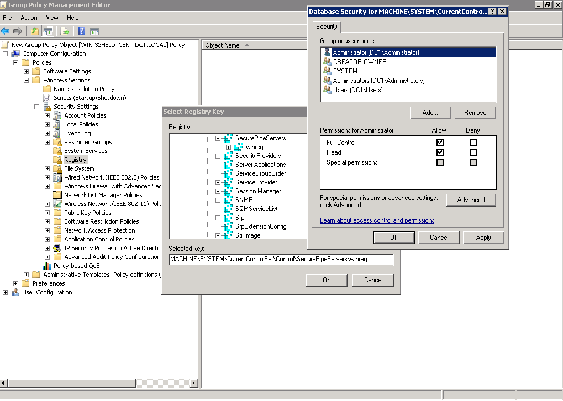The width and height of the screenshot is (563, 401).
Task: Click the Up One Level folder icon
Action: point(35,31)
